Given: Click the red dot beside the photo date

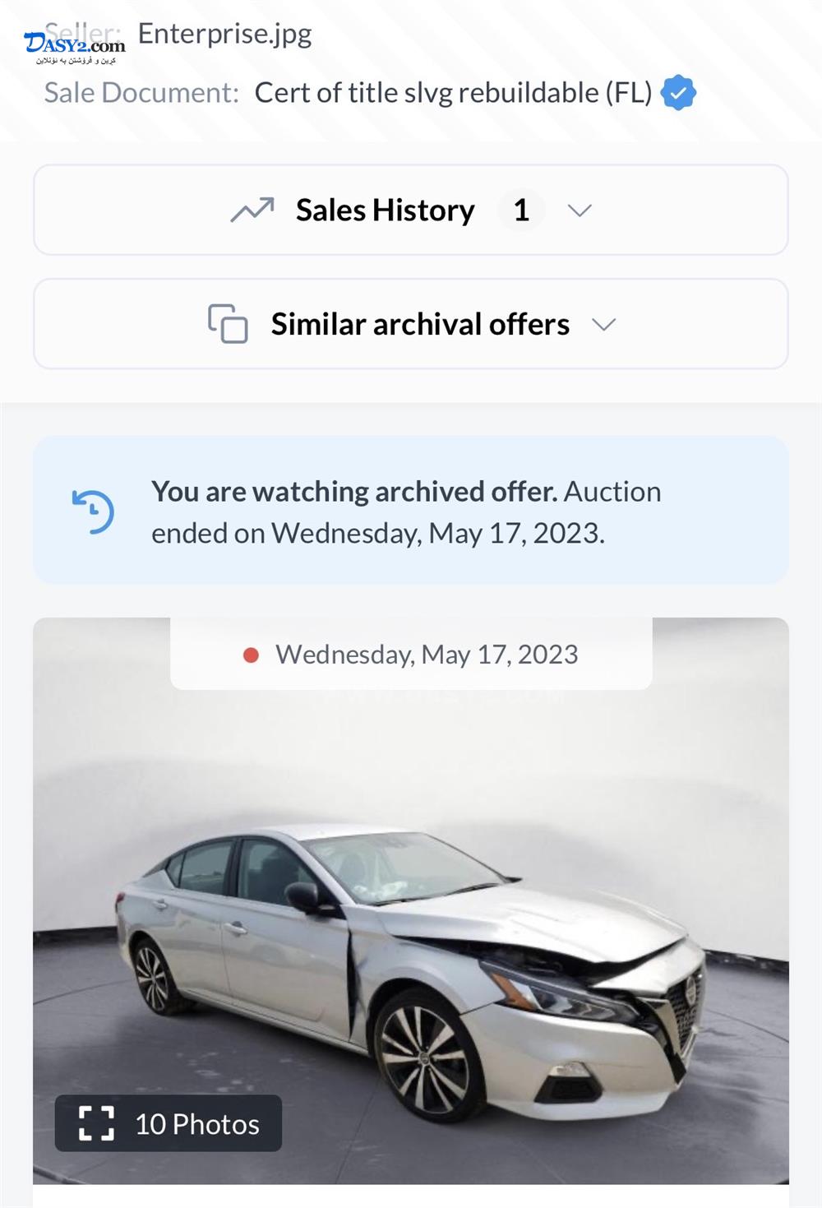Looking at the screenshot, I should [252, 655].
